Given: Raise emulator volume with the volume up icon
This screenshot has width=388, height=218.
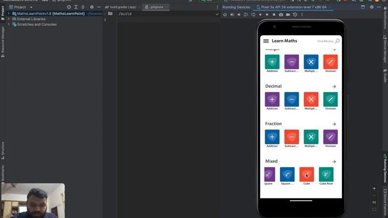Looking at the screenshot, I should pos(232,15).
